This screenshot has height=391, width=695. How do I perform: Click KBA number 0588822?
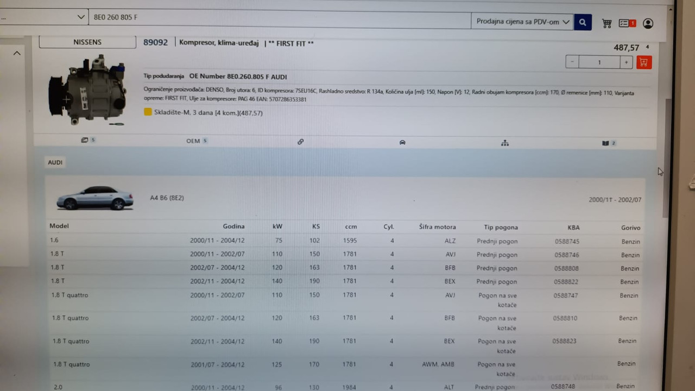[566, 282]
